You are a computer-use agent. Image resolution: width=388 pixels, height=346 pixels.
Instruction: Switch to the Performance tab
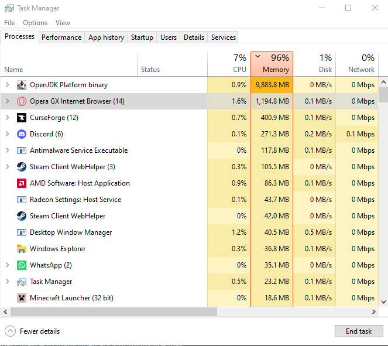pos(61,37)
